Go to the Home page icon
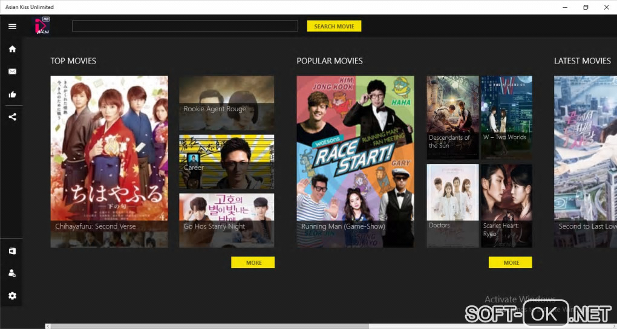The image size is (617, 329). [12, 49]
